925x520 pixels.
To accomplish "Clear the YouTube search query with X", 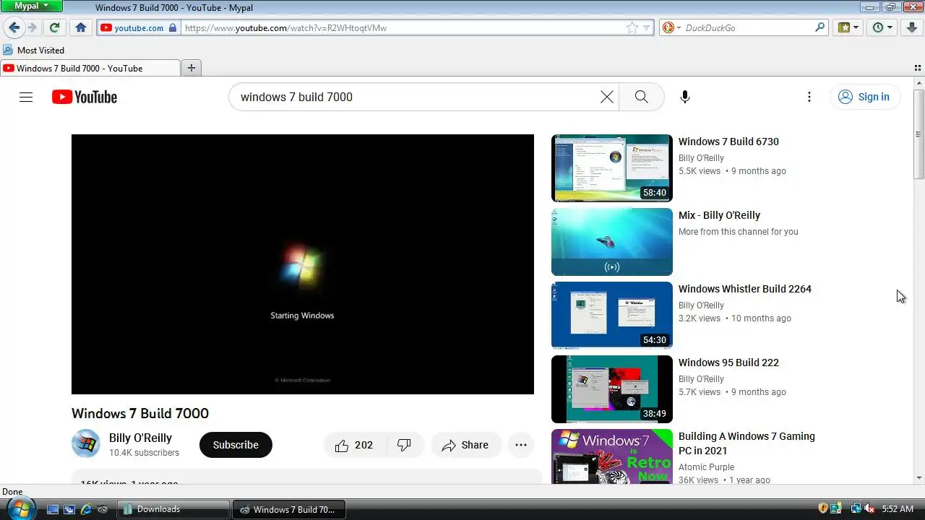I will (607, 97).
